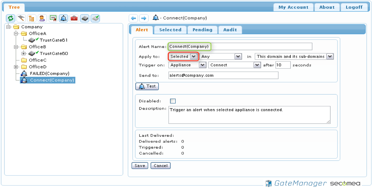Screen dimensions: 373x189
Task: Click Logoff
Action: 354,7
